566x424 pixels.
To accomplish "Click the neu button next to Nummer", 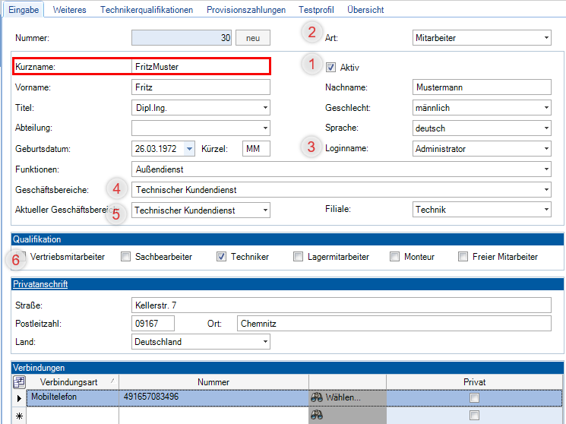I will tap(253, 38).
